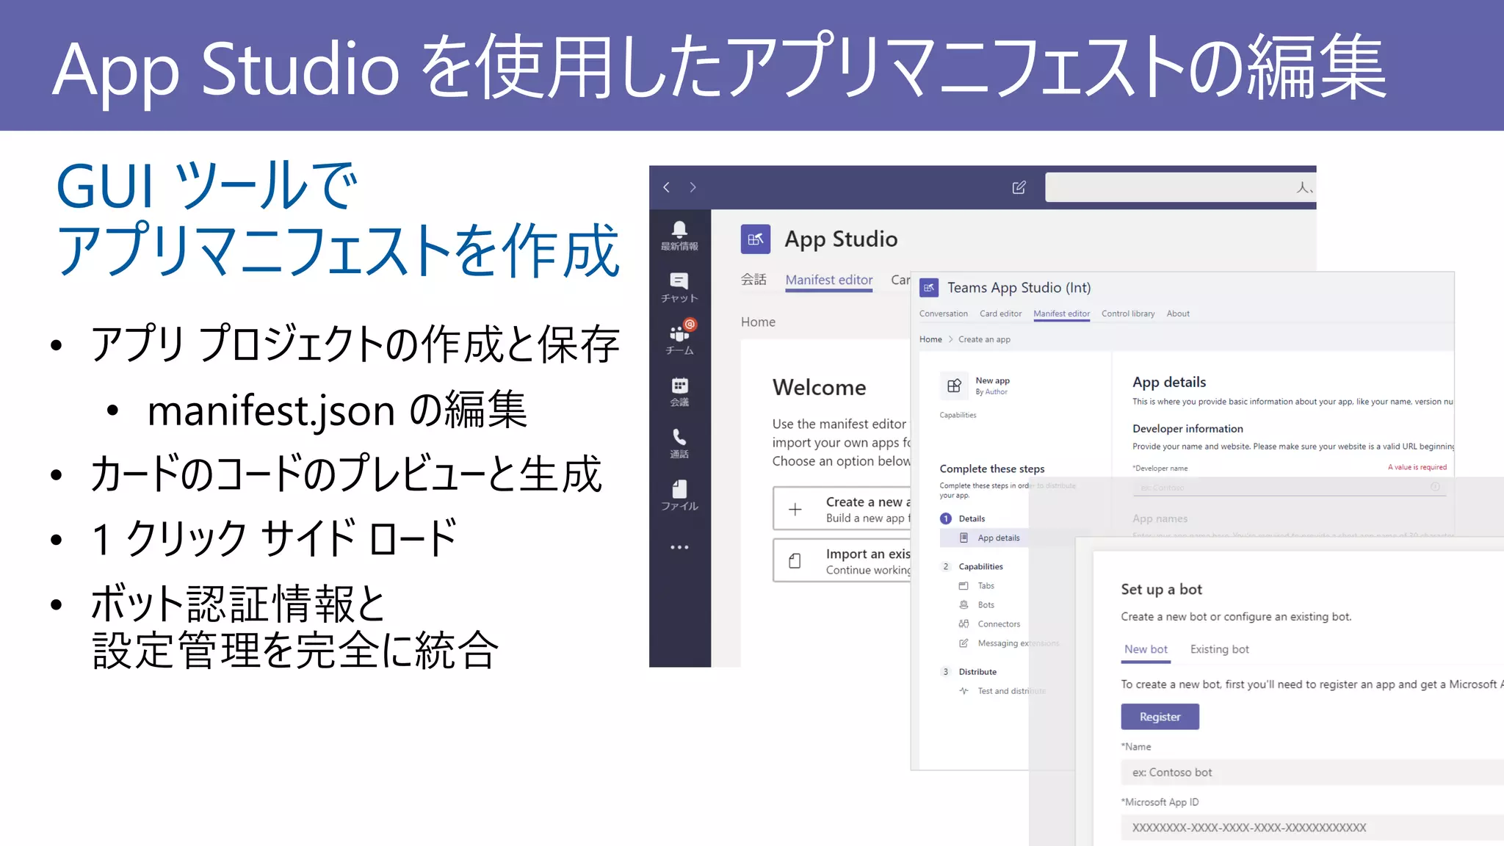The height and width of the screenshot is (846, 1504).
Task: Click the App details heading
Action: [1169, 382]
